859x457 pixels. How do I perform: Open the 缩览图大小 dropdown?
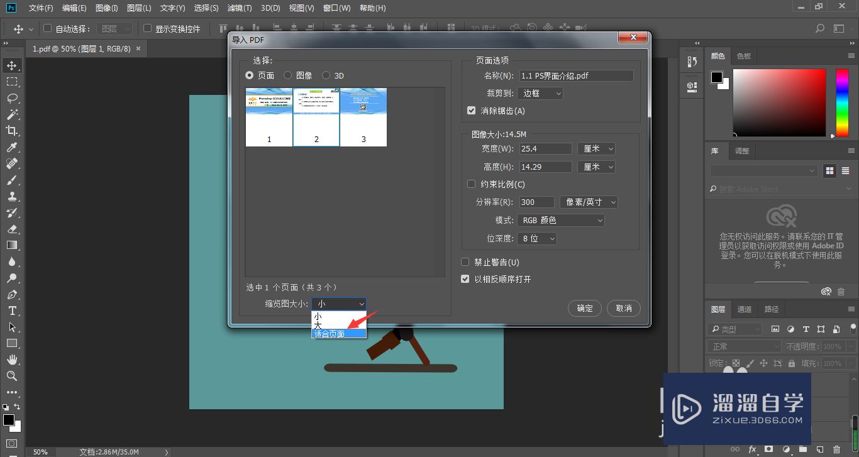pos(338,304)
